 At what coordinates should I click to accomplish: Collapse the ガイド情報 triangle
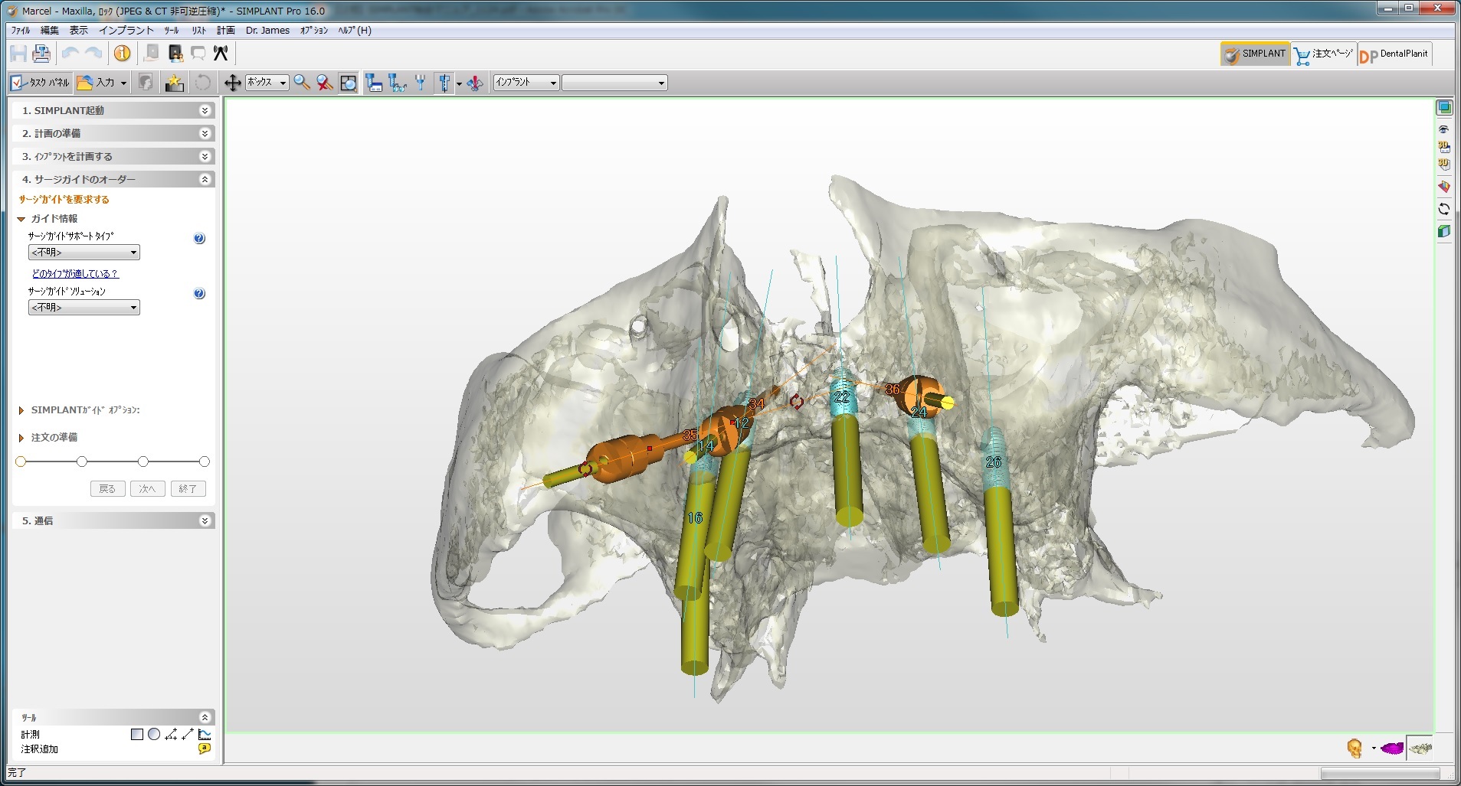pos(21,219)
